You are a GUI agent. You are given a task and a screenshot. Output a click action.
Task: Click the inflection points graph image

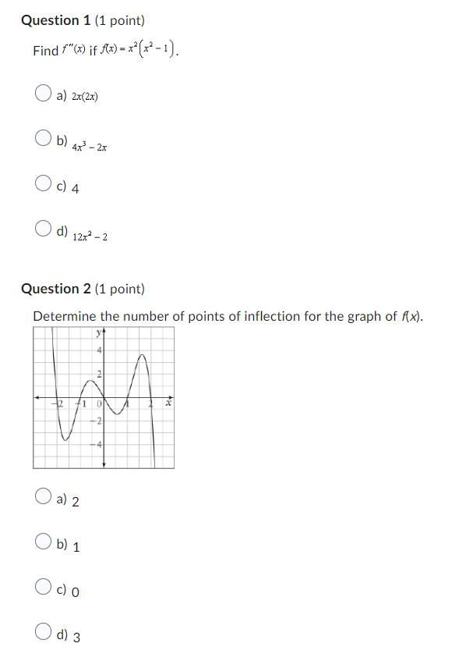[102, 396]
